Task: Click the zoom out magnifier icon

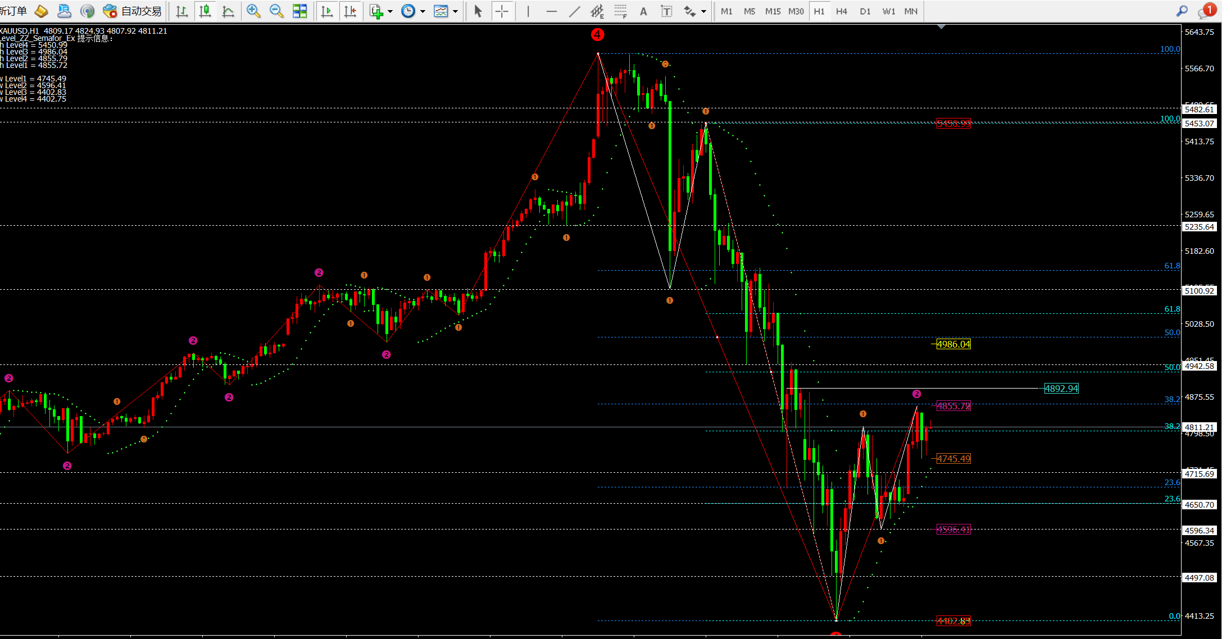Action: point(276,11)
